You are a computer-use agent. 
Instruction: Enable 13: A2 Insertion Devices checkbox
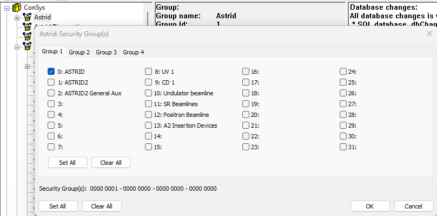click(149, 126)
